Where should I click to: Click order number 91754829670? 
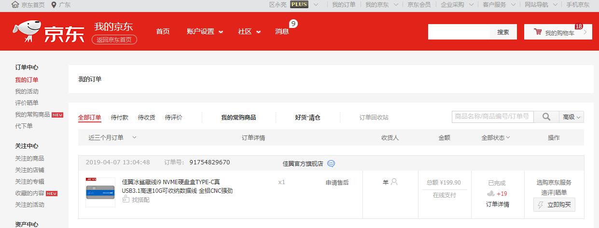click(x=209, y=162)
